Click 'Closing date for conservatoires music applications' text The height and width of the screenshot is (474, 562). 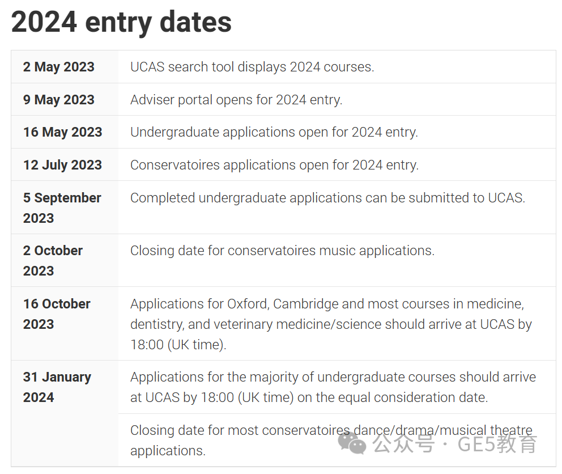click(283, 251)
